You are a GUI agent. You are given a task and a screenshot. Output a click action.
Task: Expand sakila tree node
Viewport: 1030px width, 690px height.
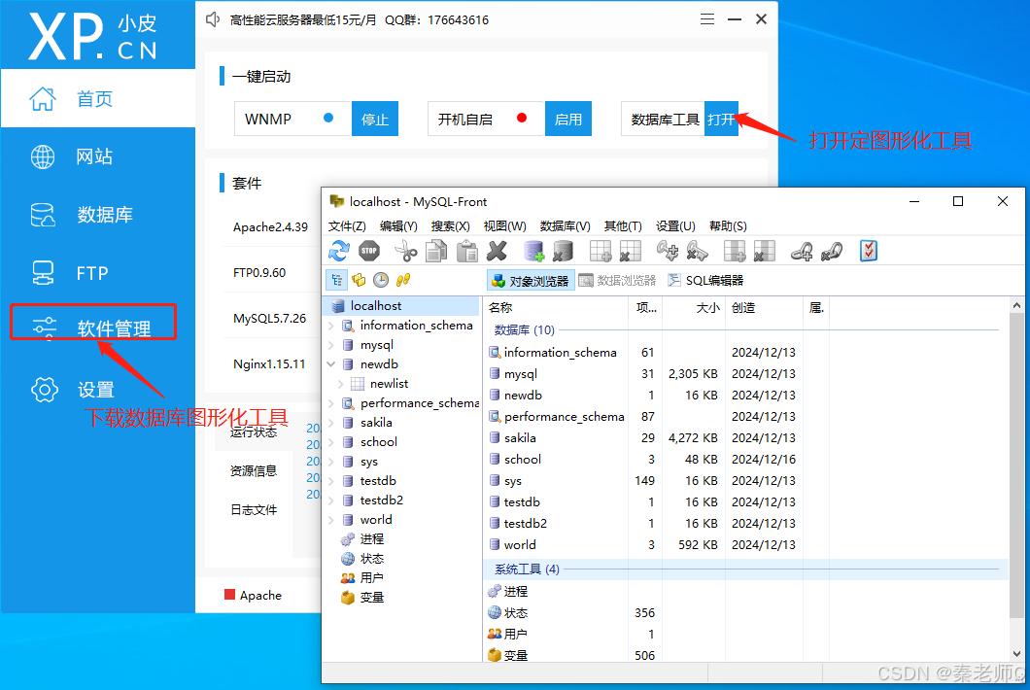pos(331,423)
